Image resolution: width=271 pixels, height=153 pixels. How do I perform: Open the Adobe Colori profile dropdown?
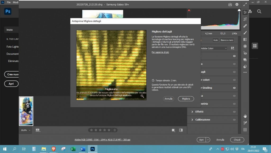[214, 48]
